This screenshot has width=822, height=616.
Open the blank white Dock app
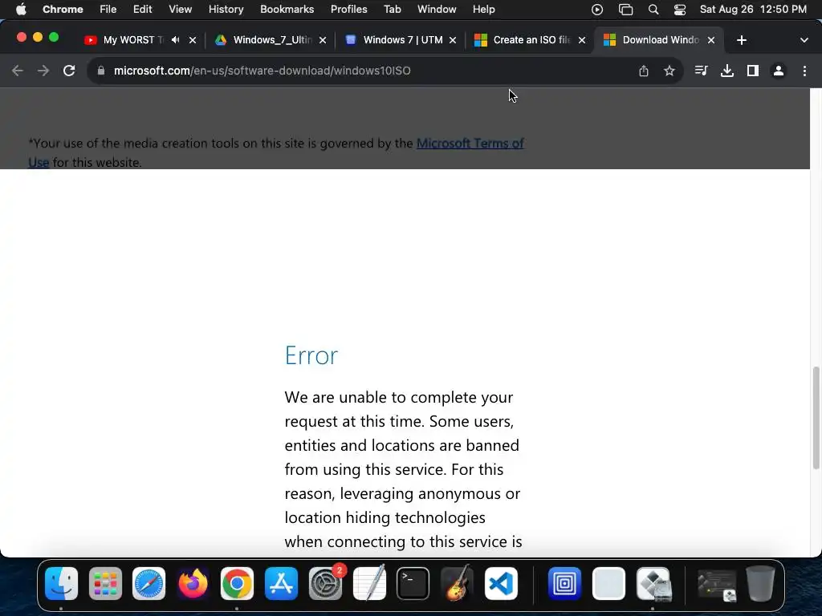(608, 584)
